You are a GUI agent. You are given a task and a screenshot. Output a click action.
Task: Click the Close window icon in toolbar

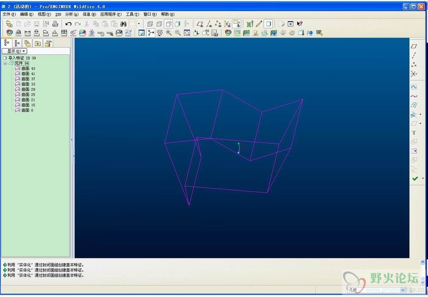291,24
